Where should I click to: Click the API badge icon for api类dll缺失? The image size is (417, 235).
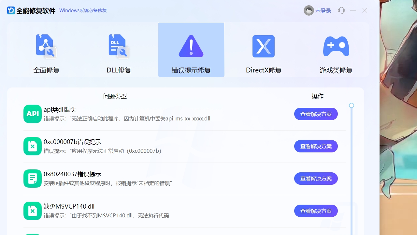[x=32, y=114]
